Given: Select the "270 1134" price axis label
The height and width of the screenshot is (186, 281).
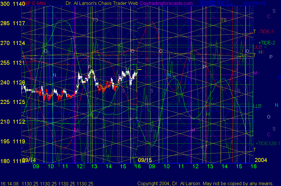Looking at the screenshot, I should (x=13, y=43).
